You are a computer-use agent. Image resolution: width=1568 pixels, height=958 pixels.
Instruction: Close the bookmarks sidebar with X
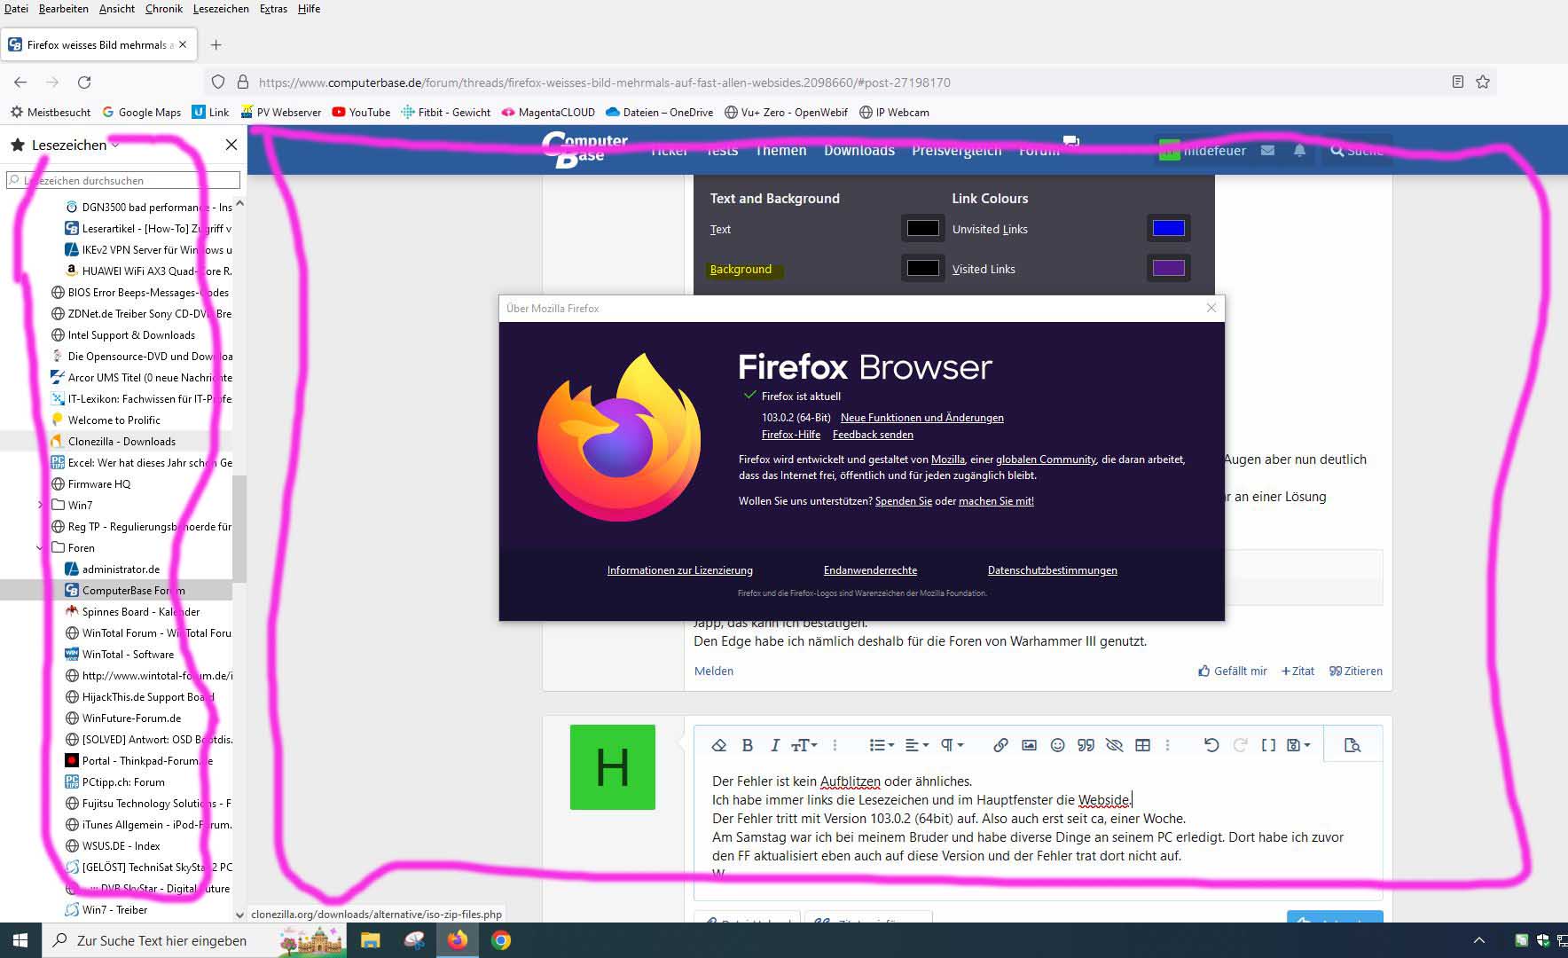[x=231, y=145]
